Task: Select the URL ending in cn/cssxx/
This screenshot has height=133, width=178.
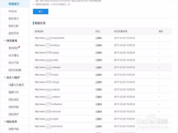Action: pyautogui.click(x=48, y=111)
